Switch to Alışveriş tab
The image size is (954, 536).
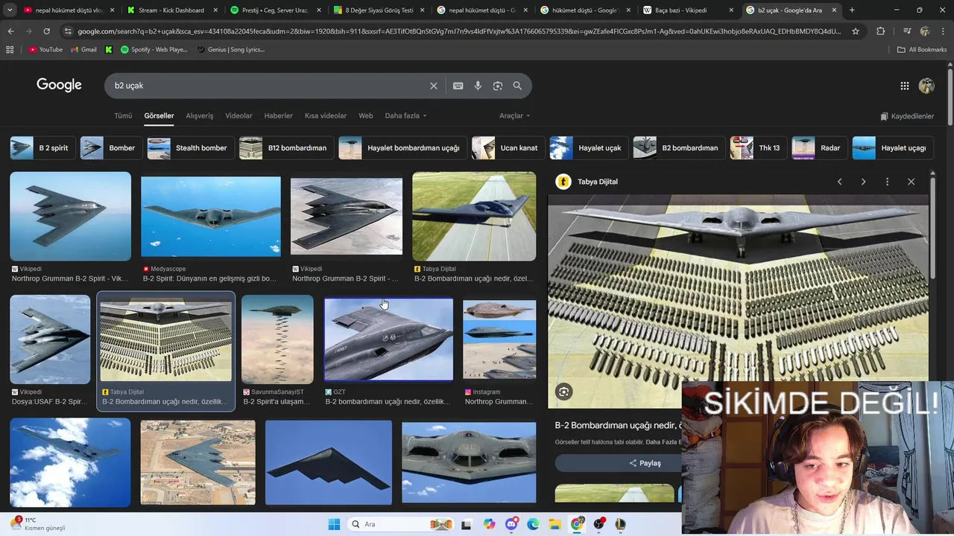coord(199,115)
